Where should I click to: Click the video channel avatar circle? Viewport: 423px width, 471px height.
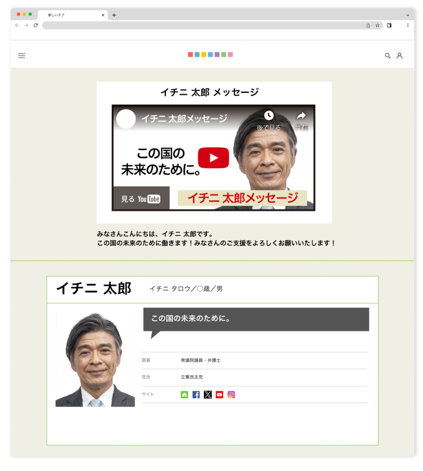pyautogui.click(x=126, y=119)
